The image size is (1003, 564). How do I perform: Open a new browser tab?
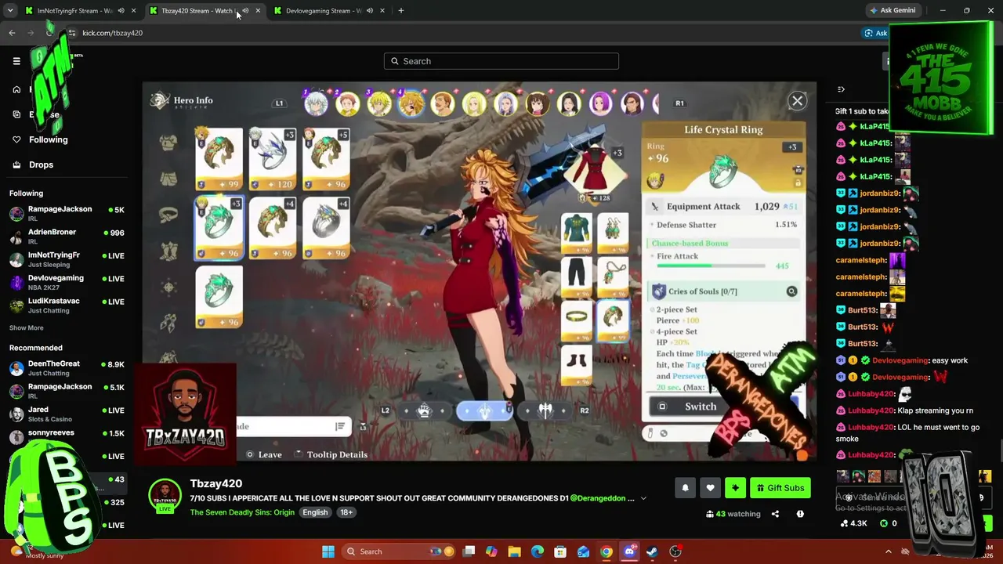[401, 11]
